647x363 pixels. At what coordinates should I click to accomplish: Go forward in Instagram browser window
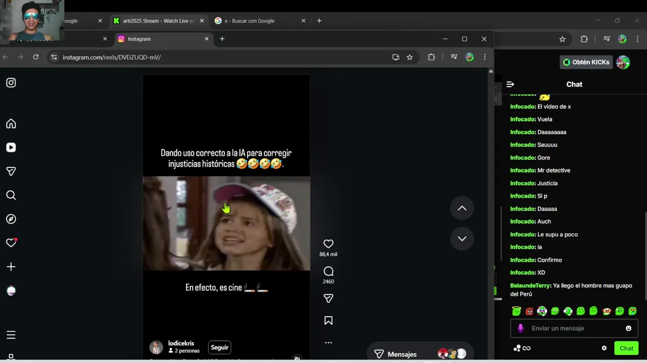[20, 57]
